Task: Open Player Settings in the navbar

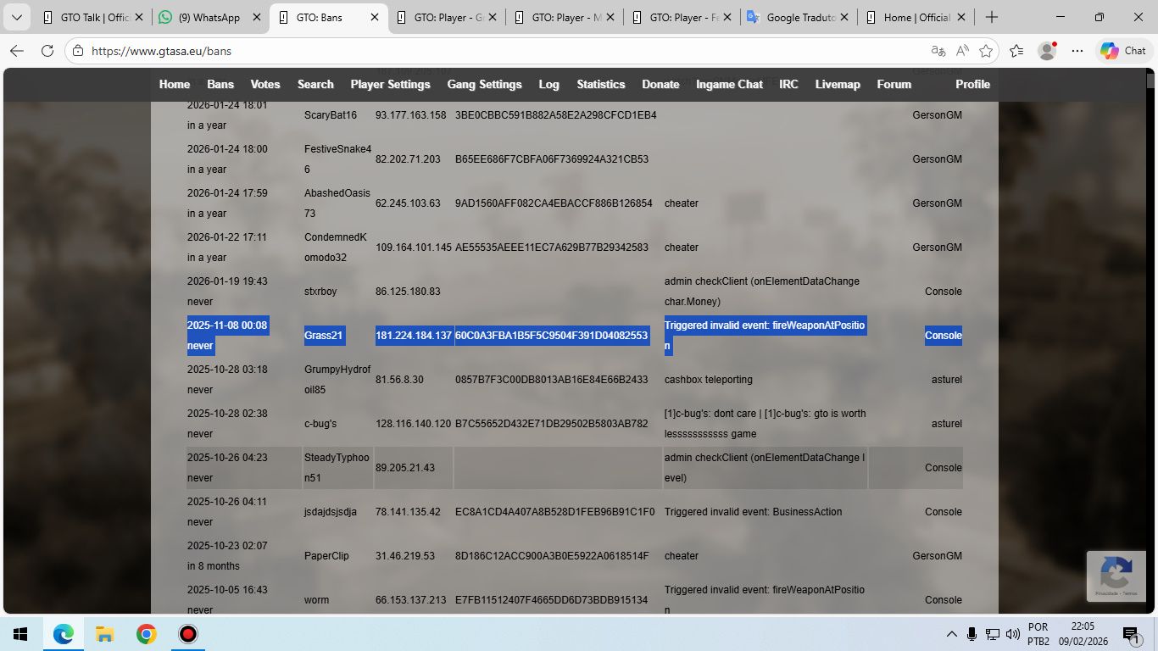Action: [x=390, y=84]
